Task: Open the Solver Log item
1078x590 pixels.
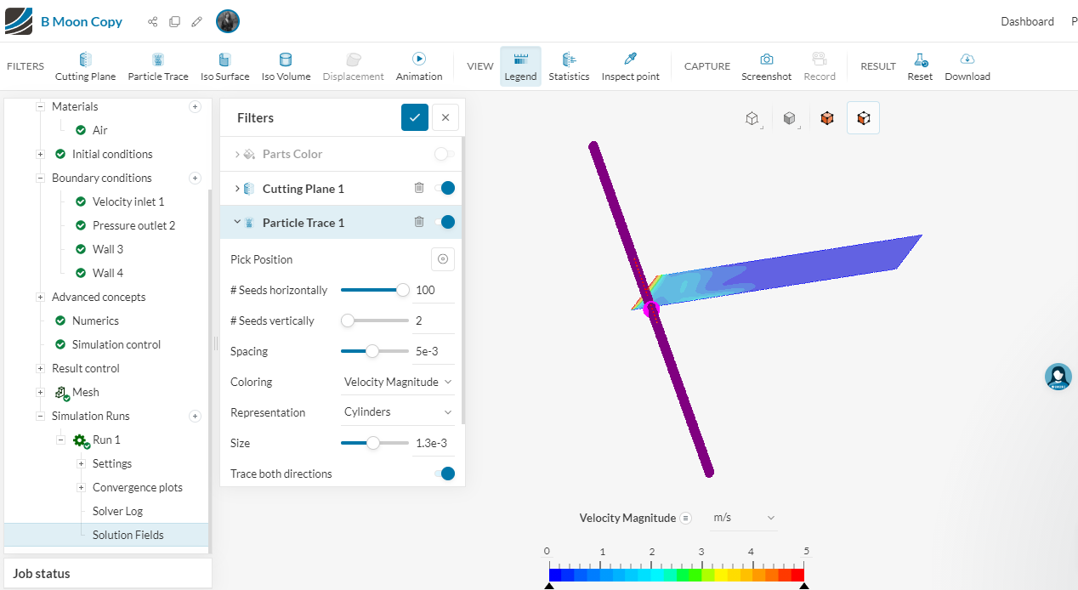Action: pos(117,511)
